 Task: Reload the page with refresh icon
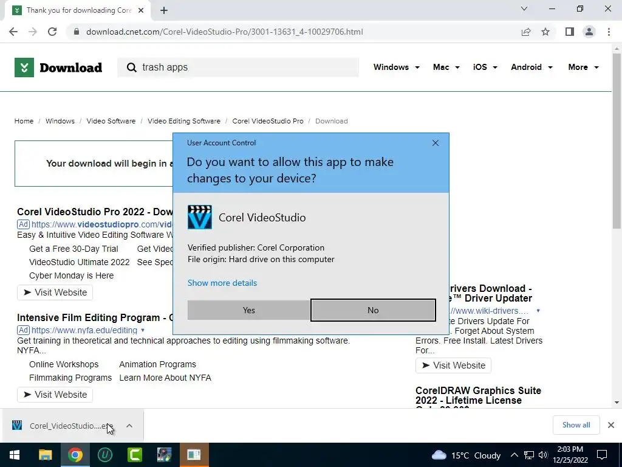point(52,32)
